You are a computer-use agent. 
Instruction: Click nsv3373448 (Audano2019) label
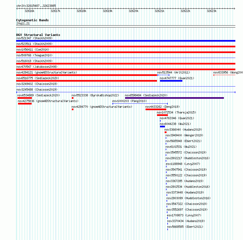point(185,192)
